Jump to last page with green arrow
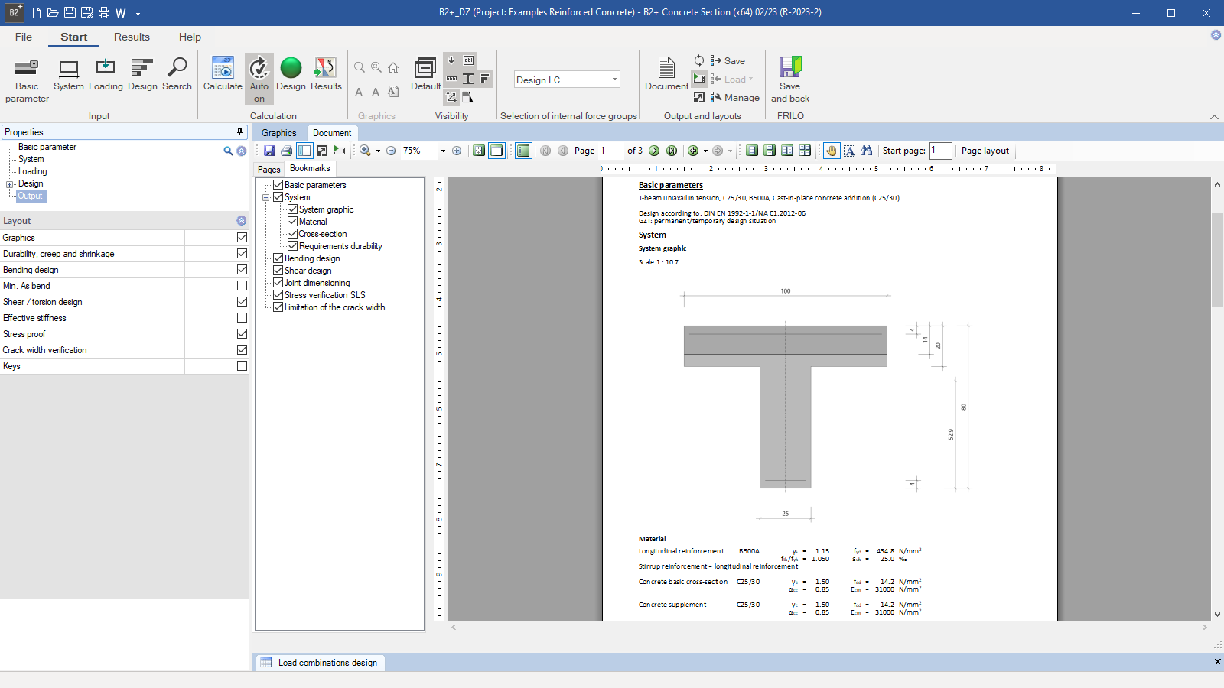The width and height of the screenshot is (1224, 688). click(672, 151)
